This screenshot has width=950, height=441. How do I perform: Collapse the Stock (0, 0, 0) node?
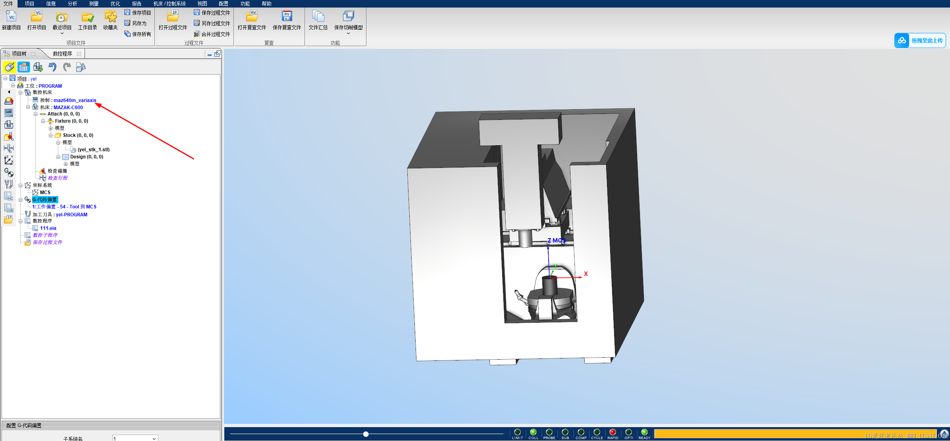point(51,135)
